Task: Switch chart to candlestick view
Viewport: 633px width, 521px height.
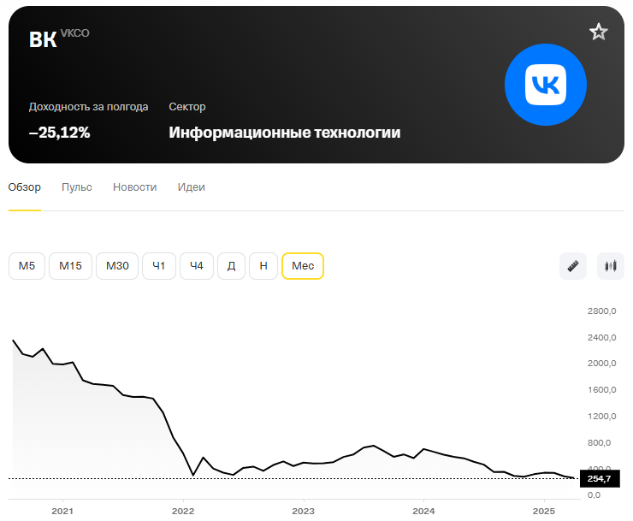Action: 611,266
